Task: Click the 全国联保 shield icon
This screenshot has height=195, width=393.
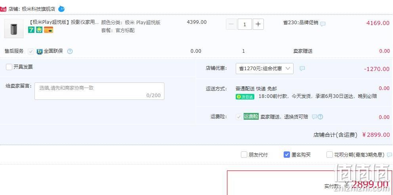Action: pyautogui.click(x=40, y=52)
